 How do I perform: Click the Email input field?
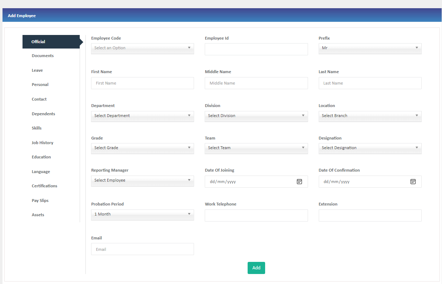142,249
